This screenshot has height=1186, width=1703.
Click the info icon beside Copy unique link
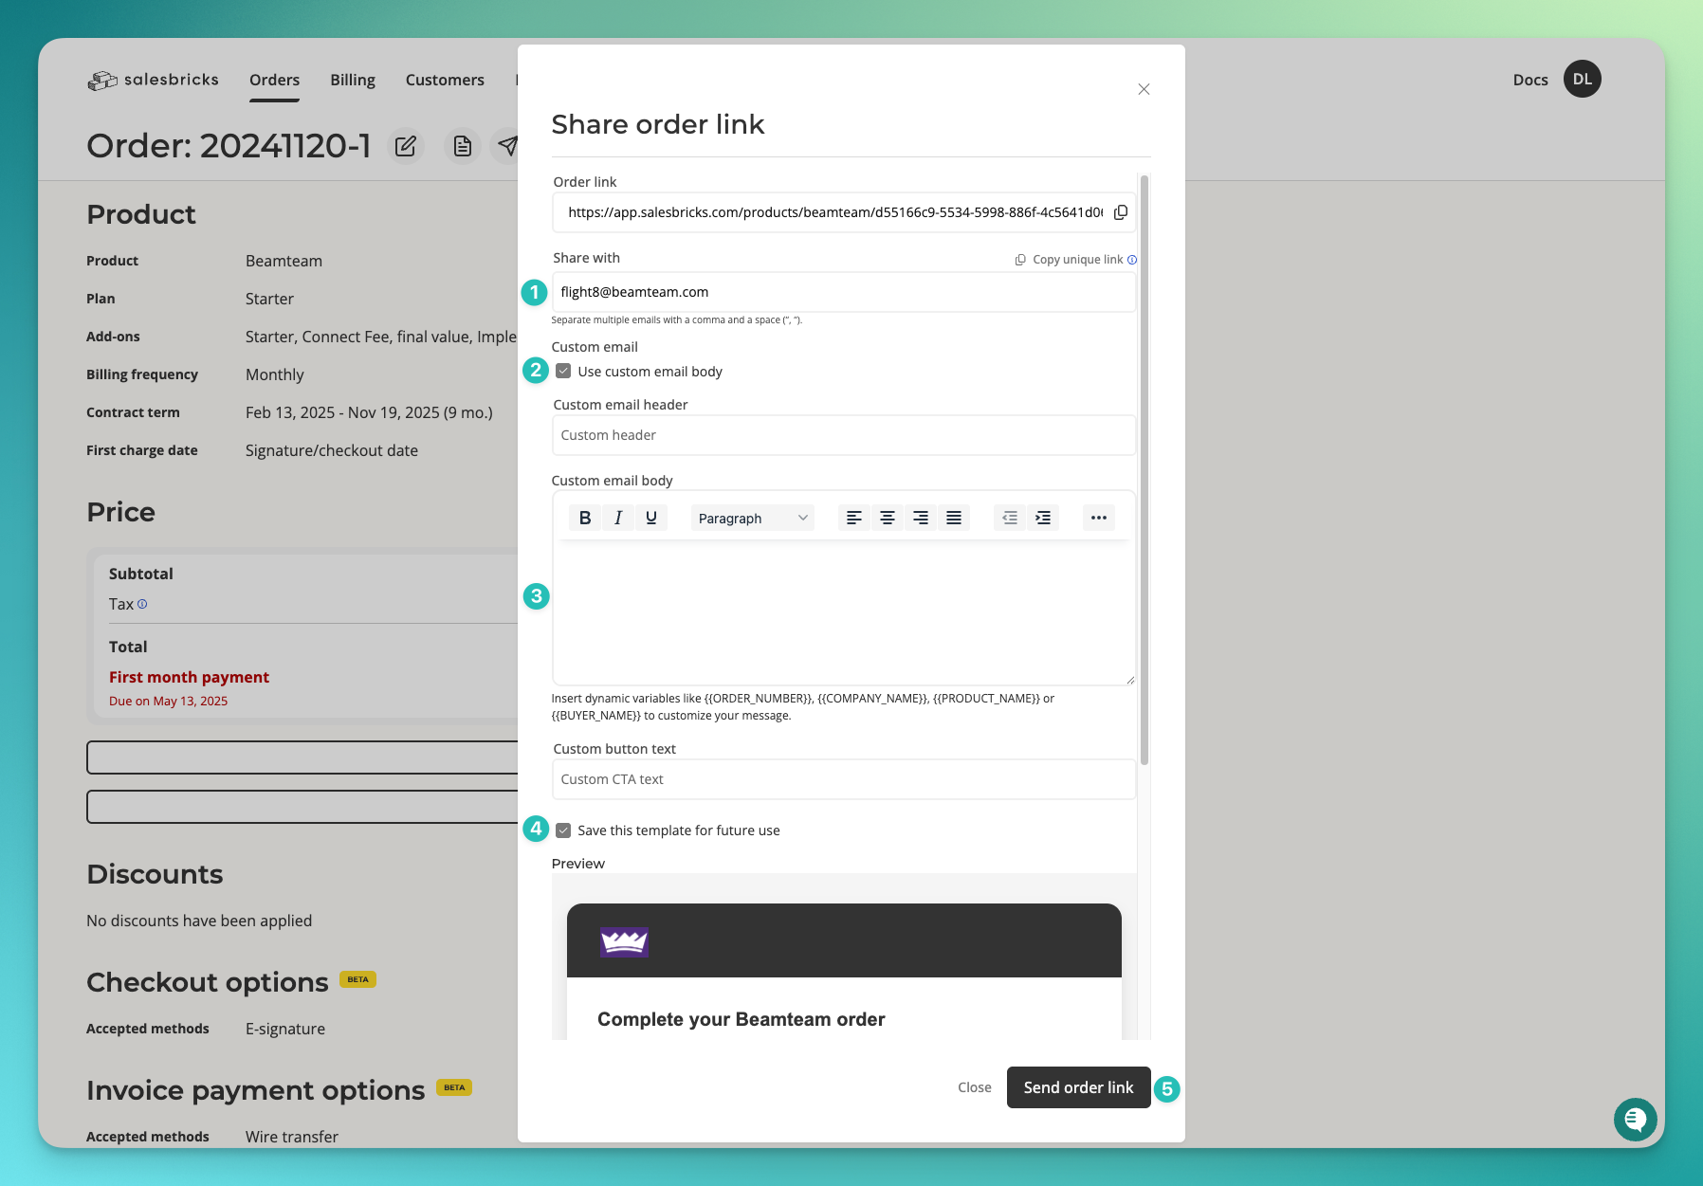tap(1132, 260)
